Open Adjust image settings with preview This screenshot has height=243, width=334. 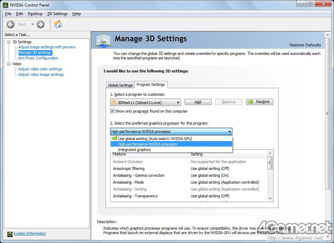(x=47, y=47)
